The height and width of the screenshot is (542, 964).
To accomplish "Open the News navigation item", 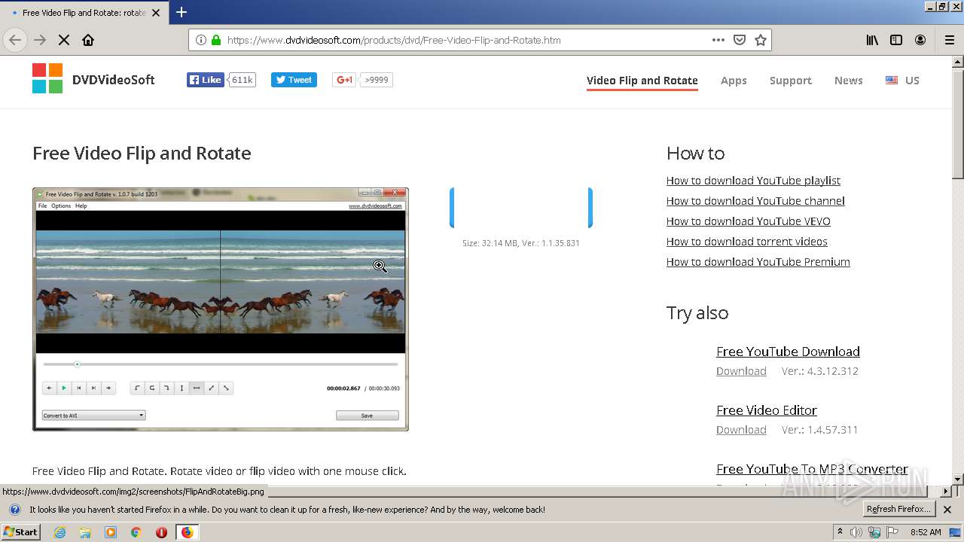I will click(849, 81).
